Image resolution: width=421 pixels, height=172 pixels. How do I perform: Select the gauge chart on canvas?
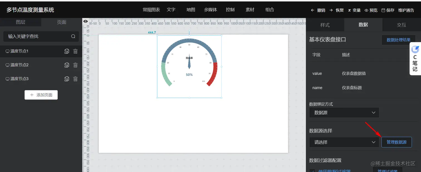(x=189, y=67)
